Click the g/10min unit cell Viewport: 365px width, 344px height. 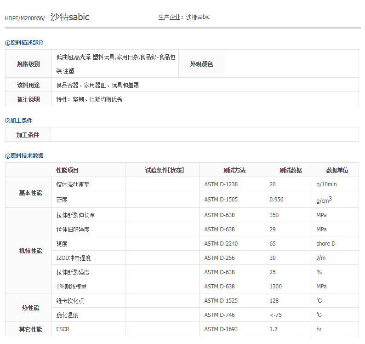[x=335, y=184]
